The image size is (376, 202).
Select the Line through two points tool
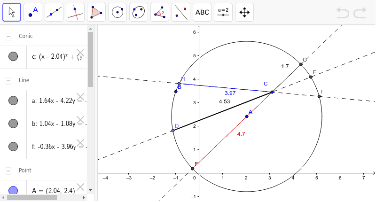coord(54,12)
